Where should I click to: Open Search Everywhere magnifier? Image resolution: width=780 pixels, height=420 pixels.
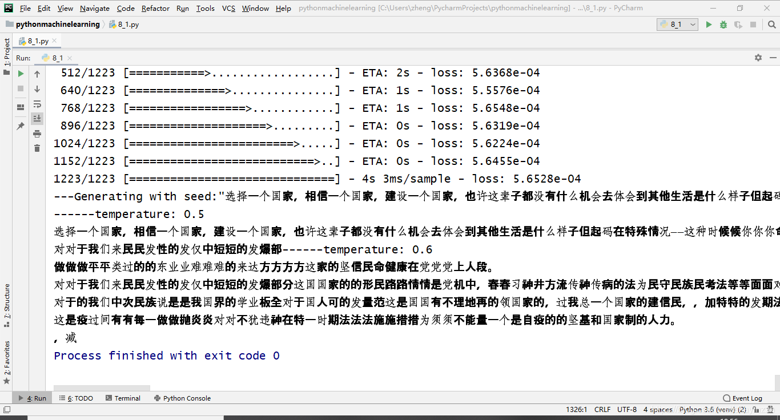click(x=771, y=25)
